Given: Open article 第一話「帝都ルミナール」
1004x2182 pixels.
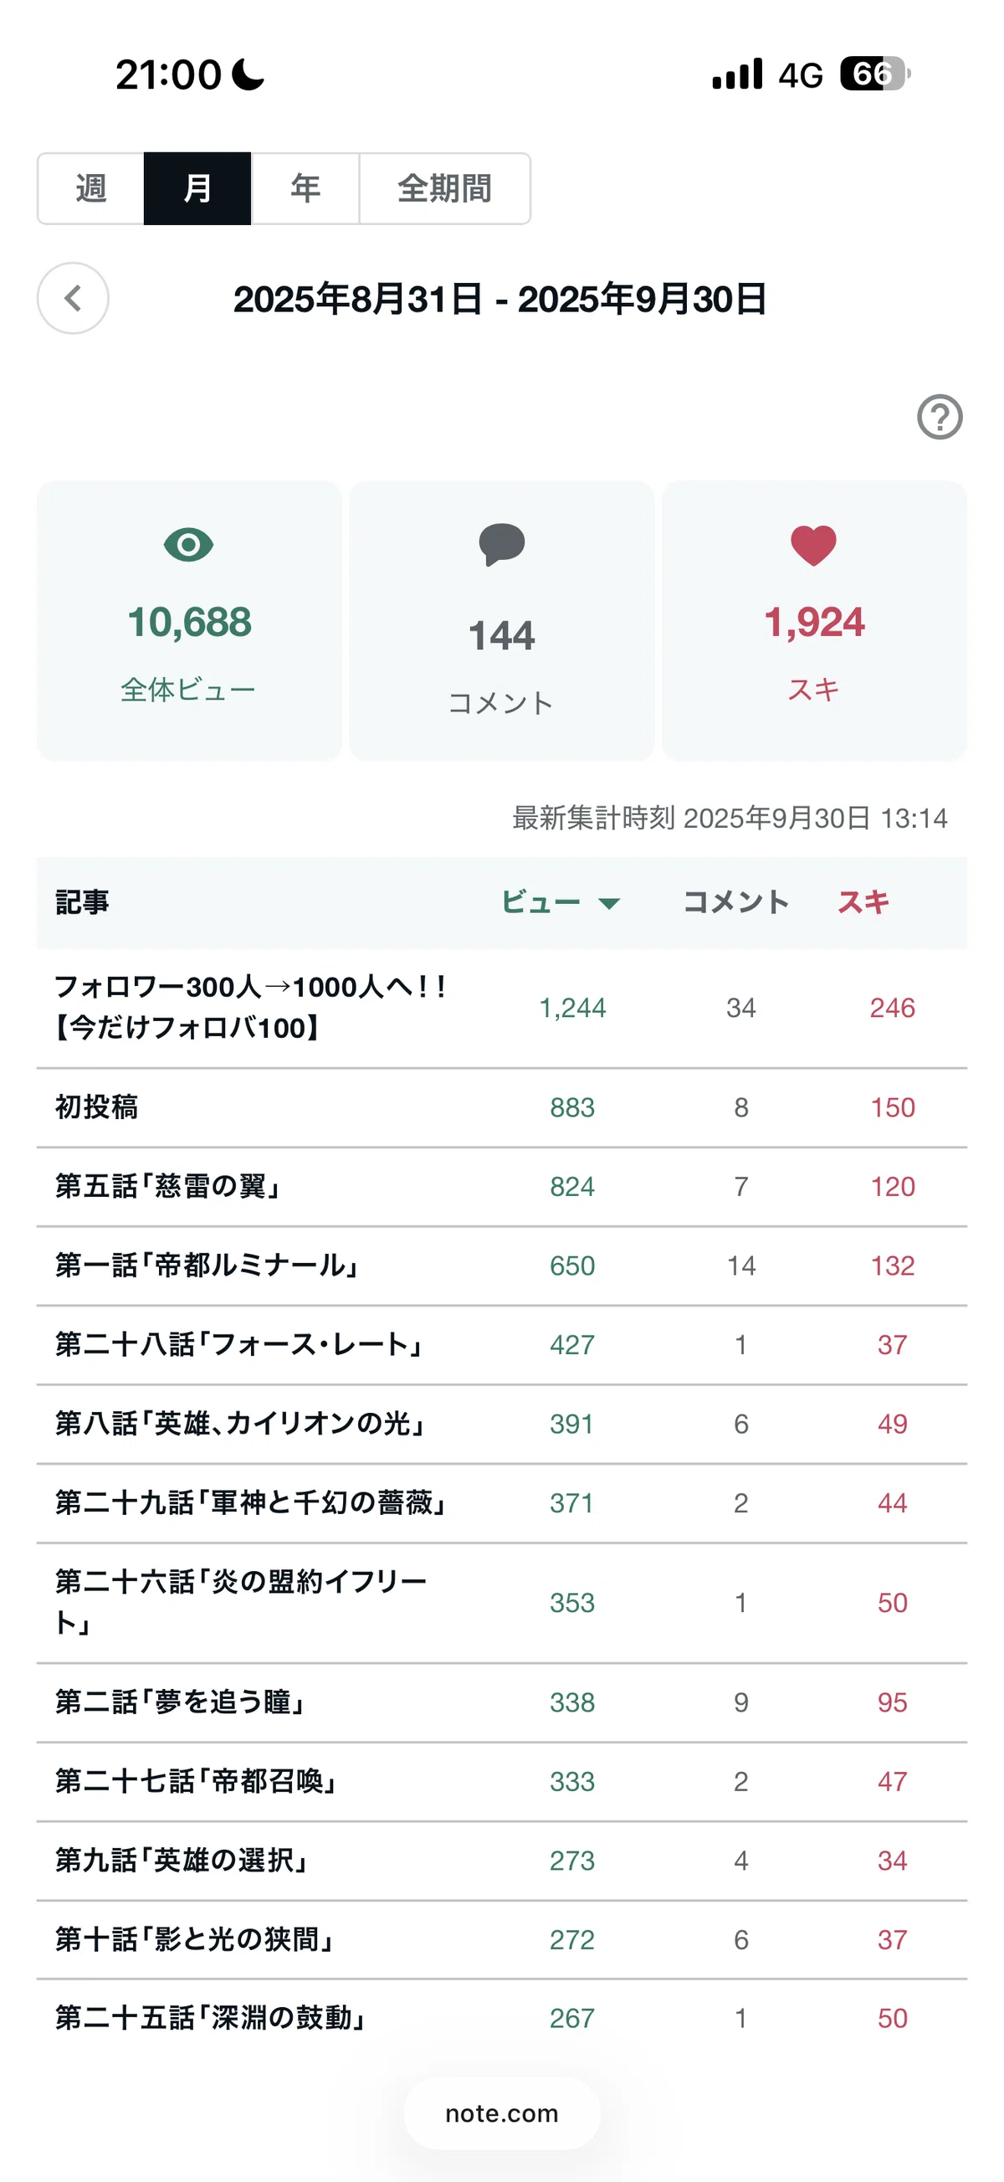Looking at the screenshot, I should click(502, 1266).
